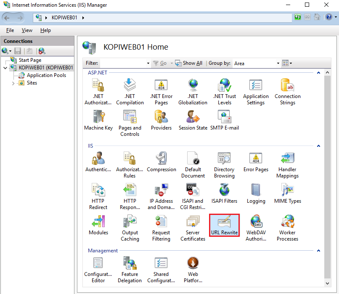This screenshot has width=339, height=294.
Task: Click the Home toolbar icon
Action: click(x=317, y=17)
